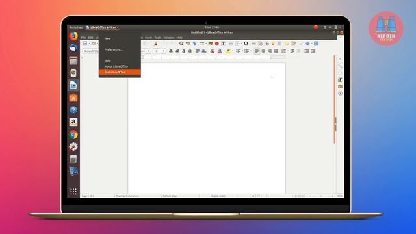The width and height of the screenshot is (416, 234).
Task: Set the paragraph to justified
Action: point(276,51)
